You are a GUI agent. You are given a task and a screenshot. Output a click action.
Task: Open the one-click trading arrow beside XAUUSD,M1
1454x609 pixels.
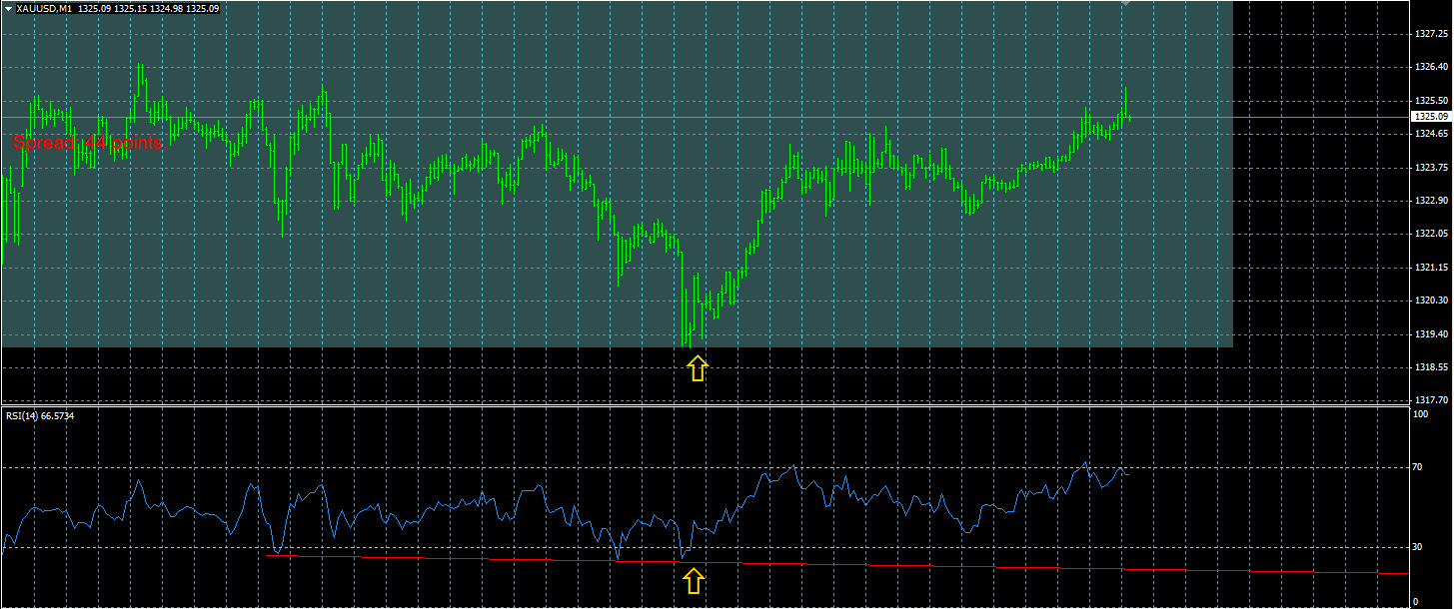click(x=8, y=8)
